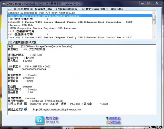Click the 504mA maximum current value
Viewport: 164px width, 129px height.
[x=28, y=61]
